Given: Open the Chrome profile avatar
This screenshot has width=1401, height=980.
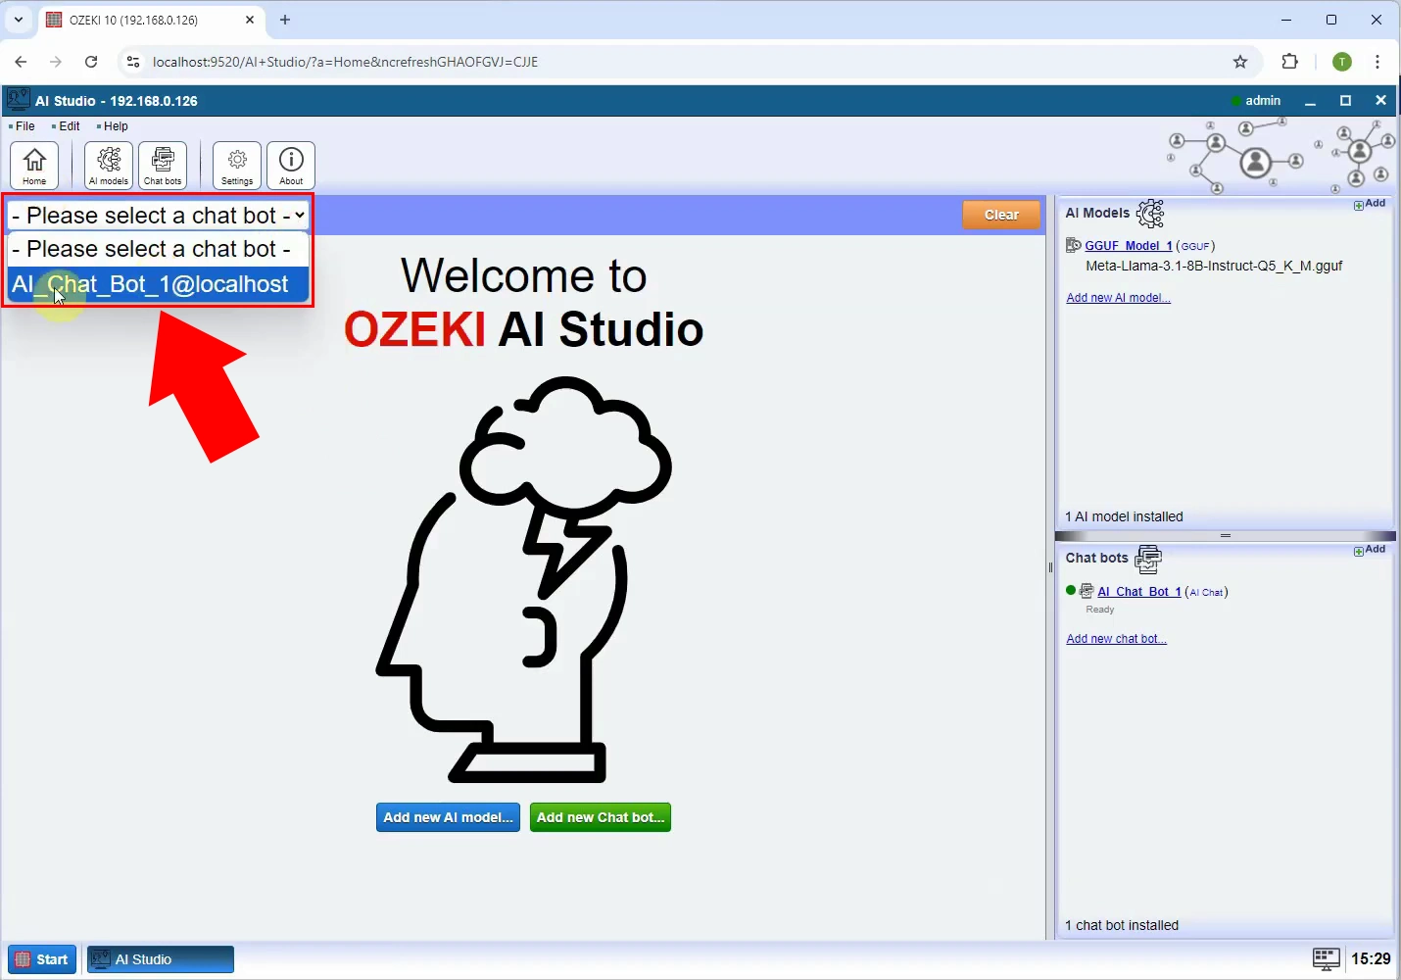Looking at the screenshot, I should [x=1342, y=62].
